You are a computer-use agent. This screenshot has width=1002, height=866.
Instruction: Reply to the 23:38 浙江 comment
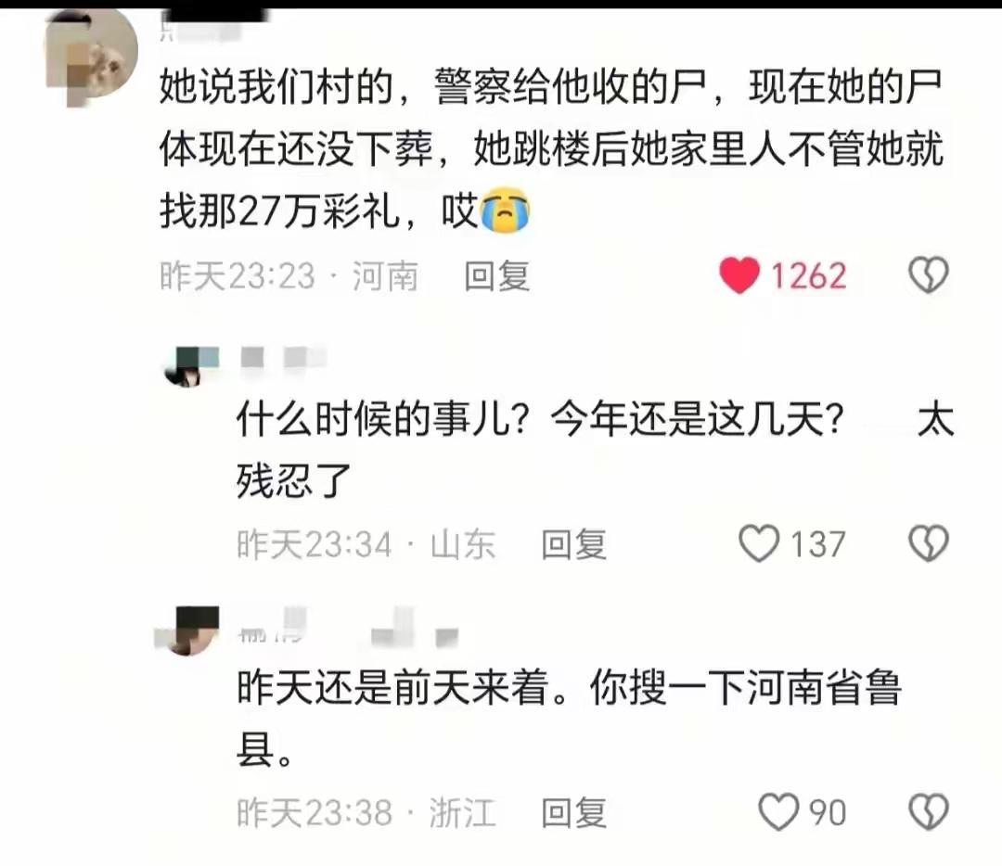click(573, 812)
